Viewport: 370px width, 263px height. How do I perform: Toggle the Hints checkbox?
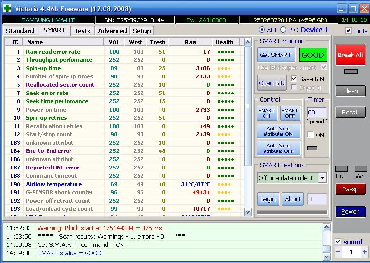[348, 31]
